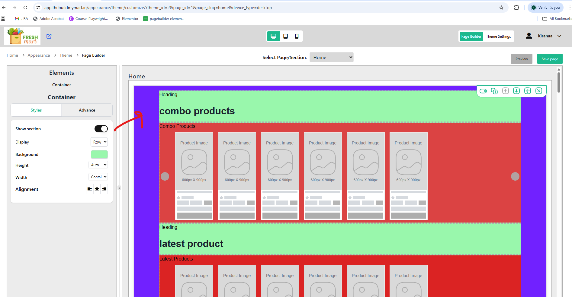Select the 'combo products' heading text

197,111
